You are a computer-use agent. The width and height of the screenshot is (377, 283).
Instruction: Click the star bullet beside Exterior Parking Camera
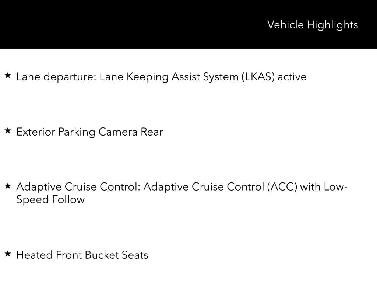(x=8, y=131)
